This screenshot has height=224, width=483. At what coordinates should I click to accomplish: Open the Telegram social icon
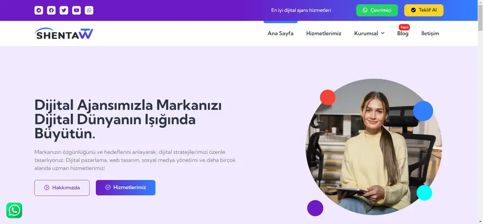pos(38,10)
